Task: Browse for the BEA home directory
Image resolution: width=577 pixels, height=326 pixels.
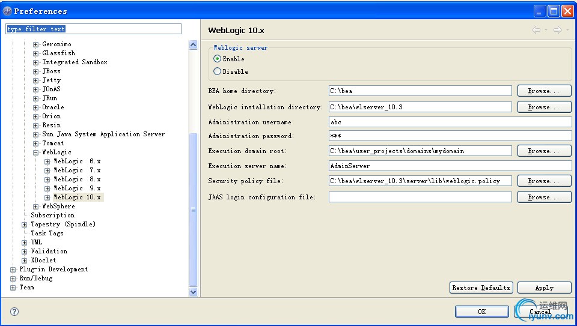Action: point(545,91)
